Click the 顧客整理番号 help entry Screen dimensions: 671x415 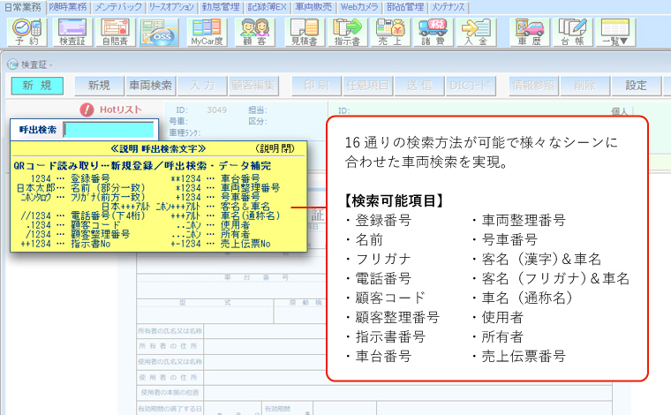[x=100, y=234]
